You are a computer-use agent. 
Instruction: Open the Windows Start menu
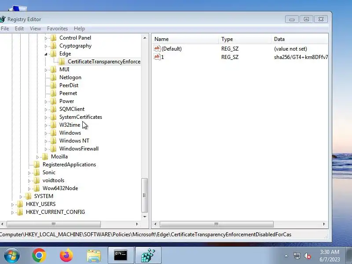(11, 255)
